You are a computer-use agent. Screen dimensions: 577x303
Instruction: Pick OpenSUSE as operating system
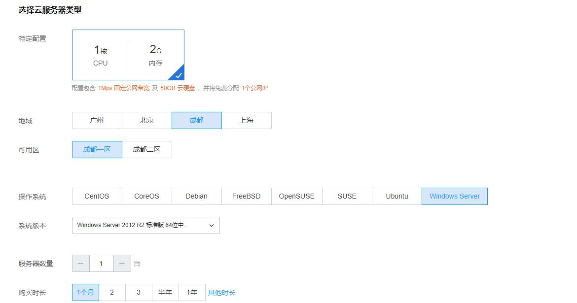point(296,196)
